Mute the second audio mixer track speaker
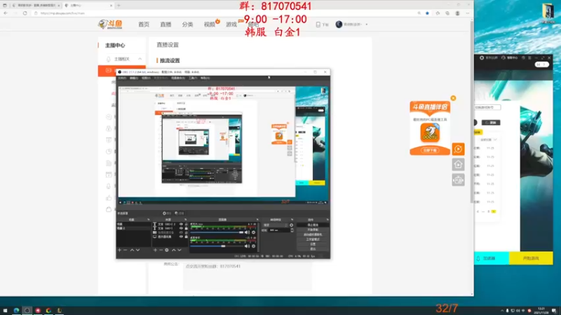The image size is (561, 315). 247,246
